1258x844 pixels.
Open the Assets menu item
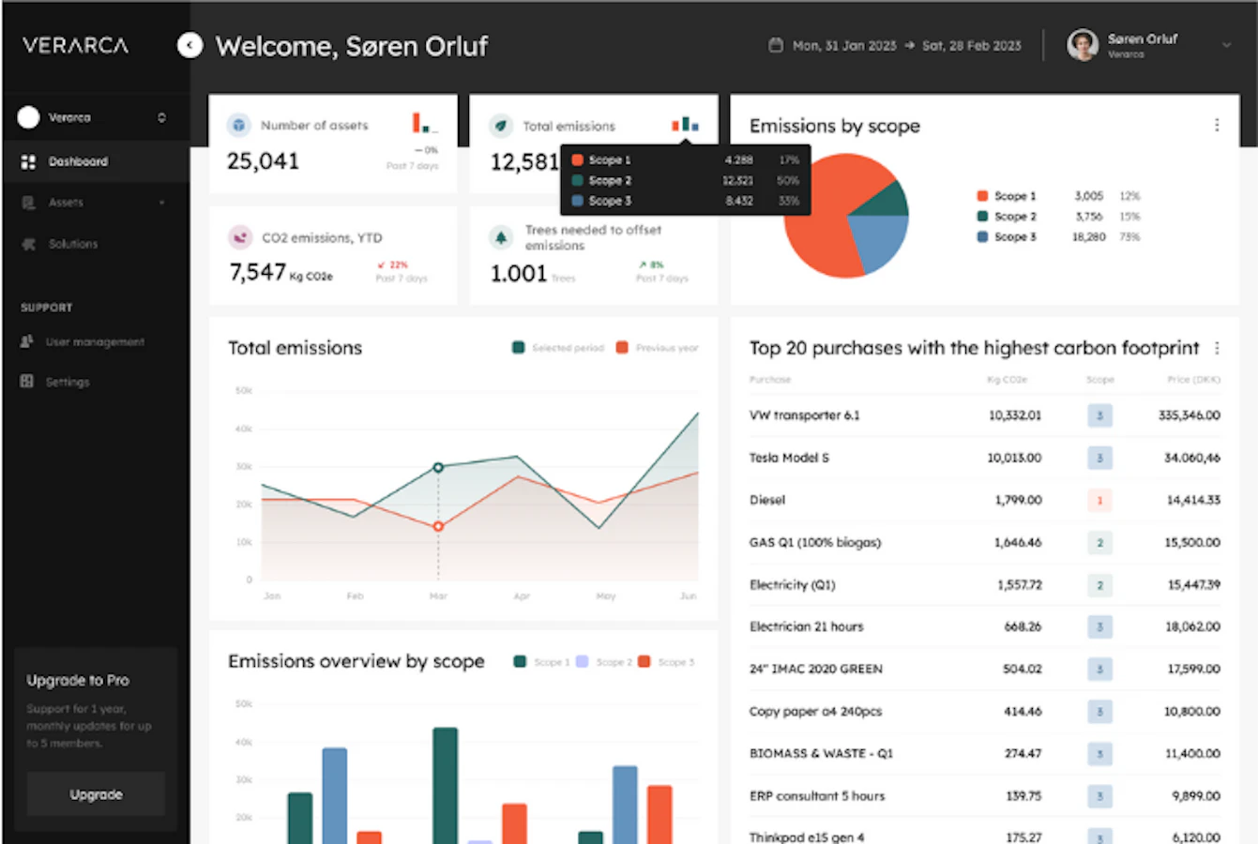66,203
